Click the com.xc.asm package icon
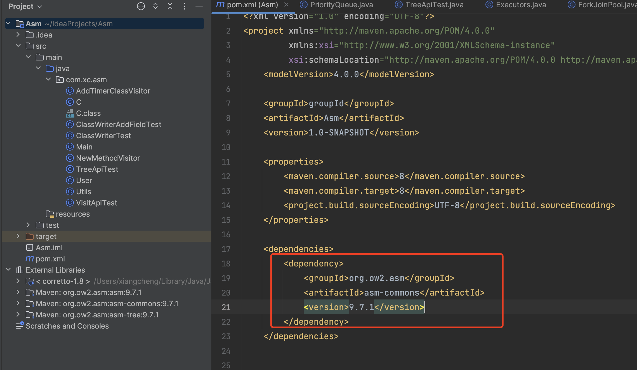 pyautogui.click(x=60, y=80)
